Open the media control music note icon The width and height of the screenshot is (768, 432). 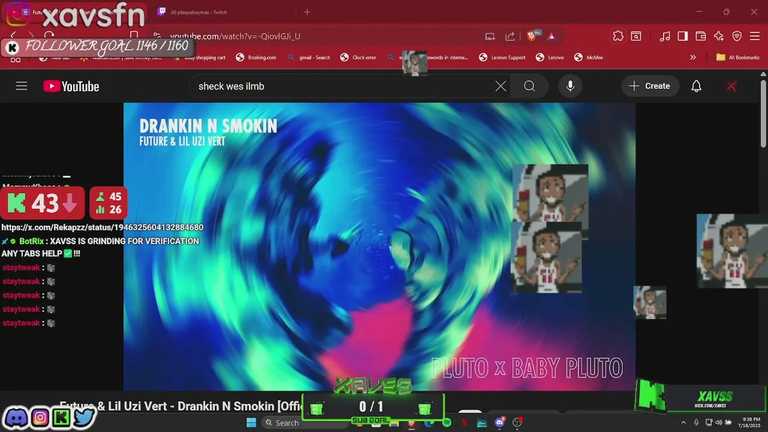(x=665, y=36)
